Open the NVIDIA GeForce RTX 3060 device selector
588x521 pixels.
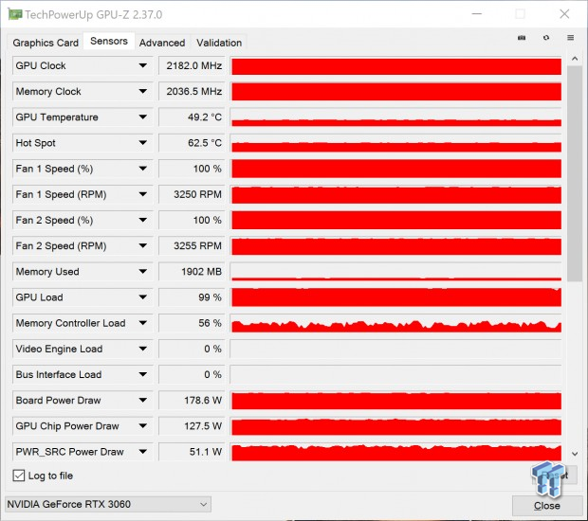108,504
